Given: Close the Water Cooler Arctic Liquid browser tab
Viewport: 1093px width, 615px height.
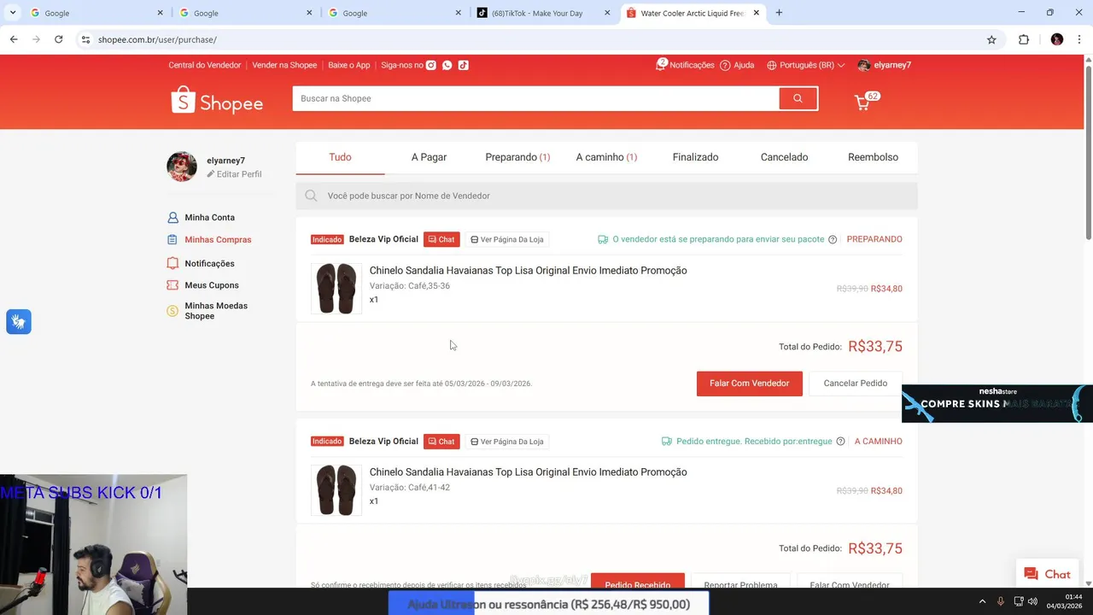Looking at the screenshot, I should coord(756,13).
